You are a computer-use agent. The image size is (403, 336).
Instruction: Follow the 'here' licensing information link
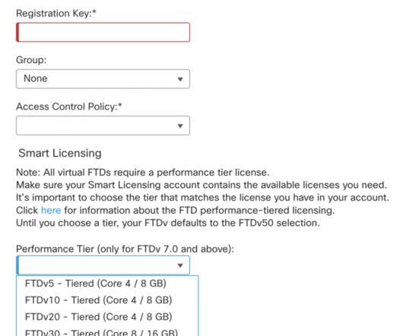pos(51,210)
